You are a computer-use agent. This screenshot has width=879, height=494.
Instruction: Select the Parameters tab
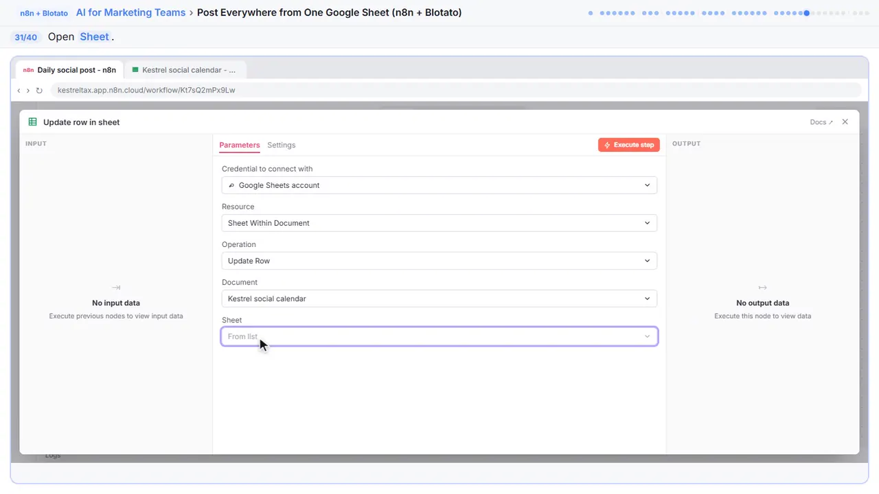click(240, 145)
